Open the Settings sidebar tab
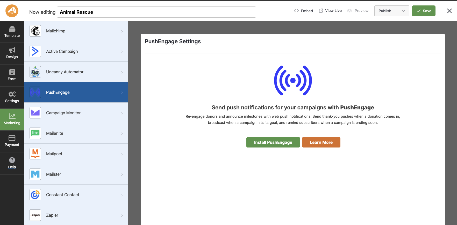 [12, 97]
